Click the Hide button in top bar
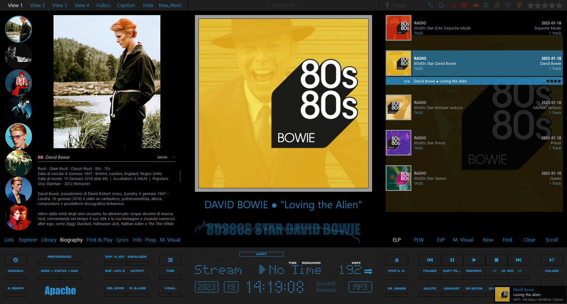The width and height of the screenshot is (567, 304). tap(148, 5)
